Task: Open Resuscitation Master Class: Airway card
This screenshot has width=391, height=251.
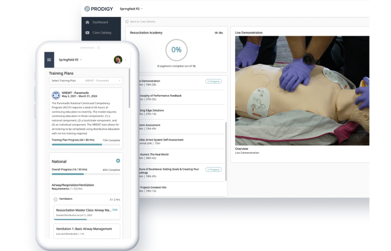Action: point(87,213)
